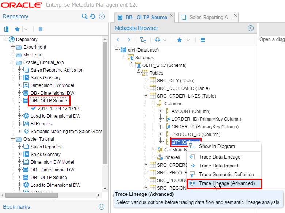Image resolution: width=285 pixels, height=213 pixels.
Task: Select the Indexes node
Action: tap(172, 157)
